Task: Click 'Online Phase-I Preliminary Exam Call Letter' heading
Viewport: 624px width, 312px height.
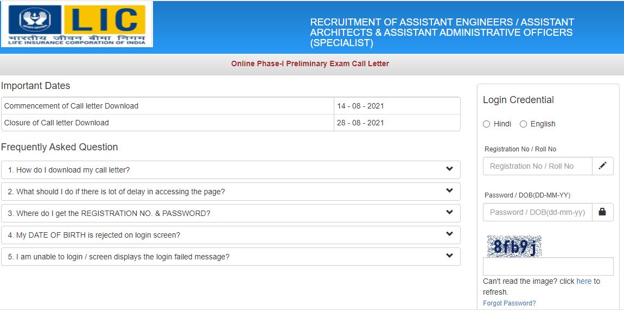Action: point(310,63)
